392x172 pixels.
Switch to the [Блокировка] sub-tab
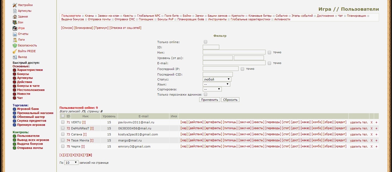pyautogui.click(x=83, y=28)
